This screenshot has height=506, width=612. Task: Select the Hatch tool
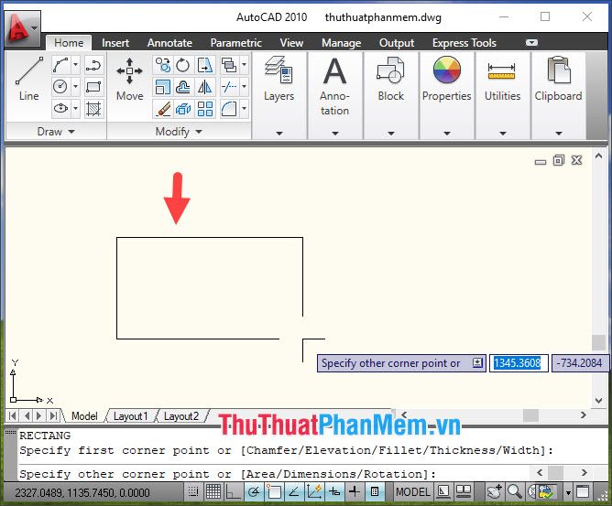coord(93,108)
